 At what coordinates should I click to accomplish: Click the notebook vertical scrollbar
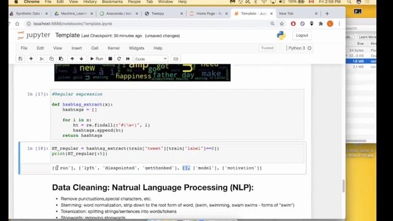(343, 185)
